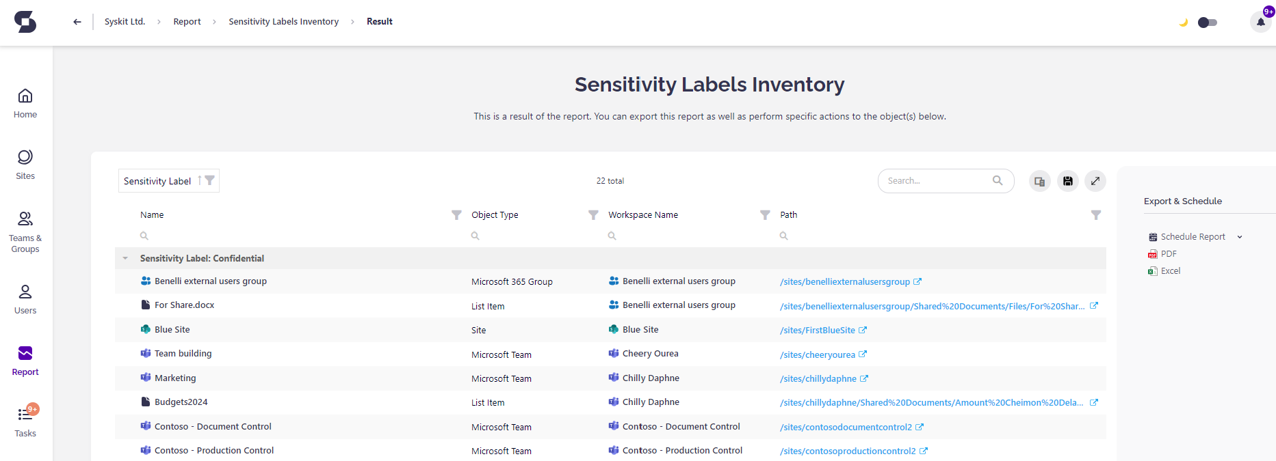1276x461 pixels.
Task: Toggle the dark mode switch
Action: [x=1208, y=23]
